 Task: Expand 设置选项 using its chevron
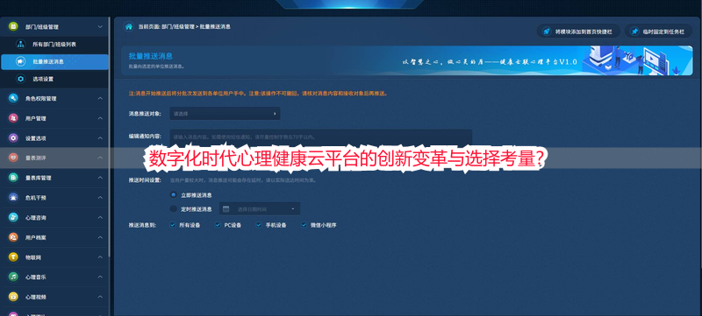(100, 138)
